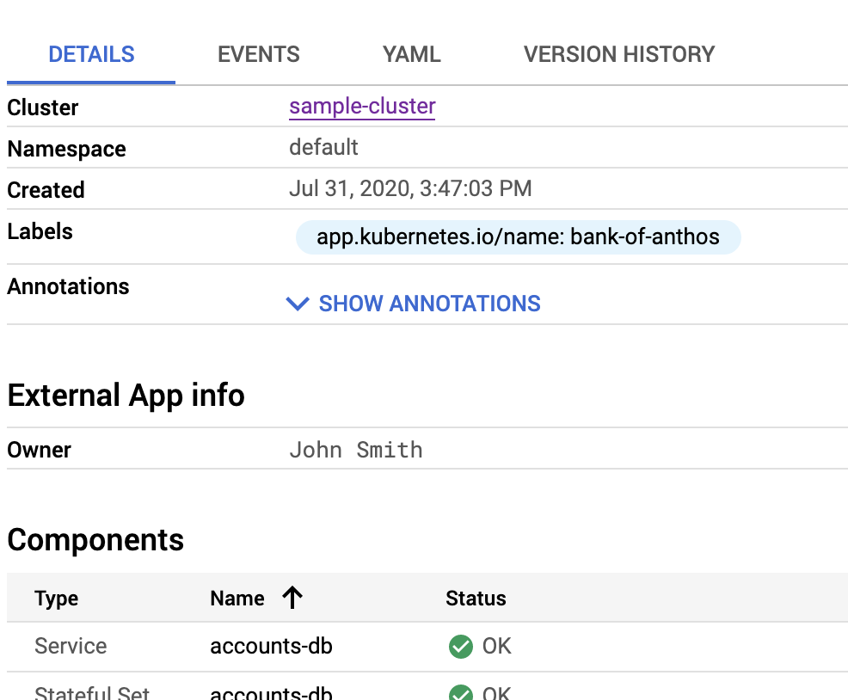Click the DETAILS tab

point(91,55)
